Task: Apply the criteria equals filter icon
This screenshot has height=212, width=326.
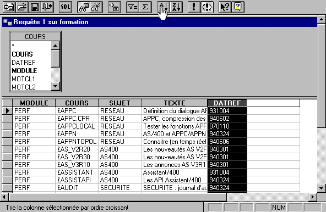Action: tap(132, 7)
